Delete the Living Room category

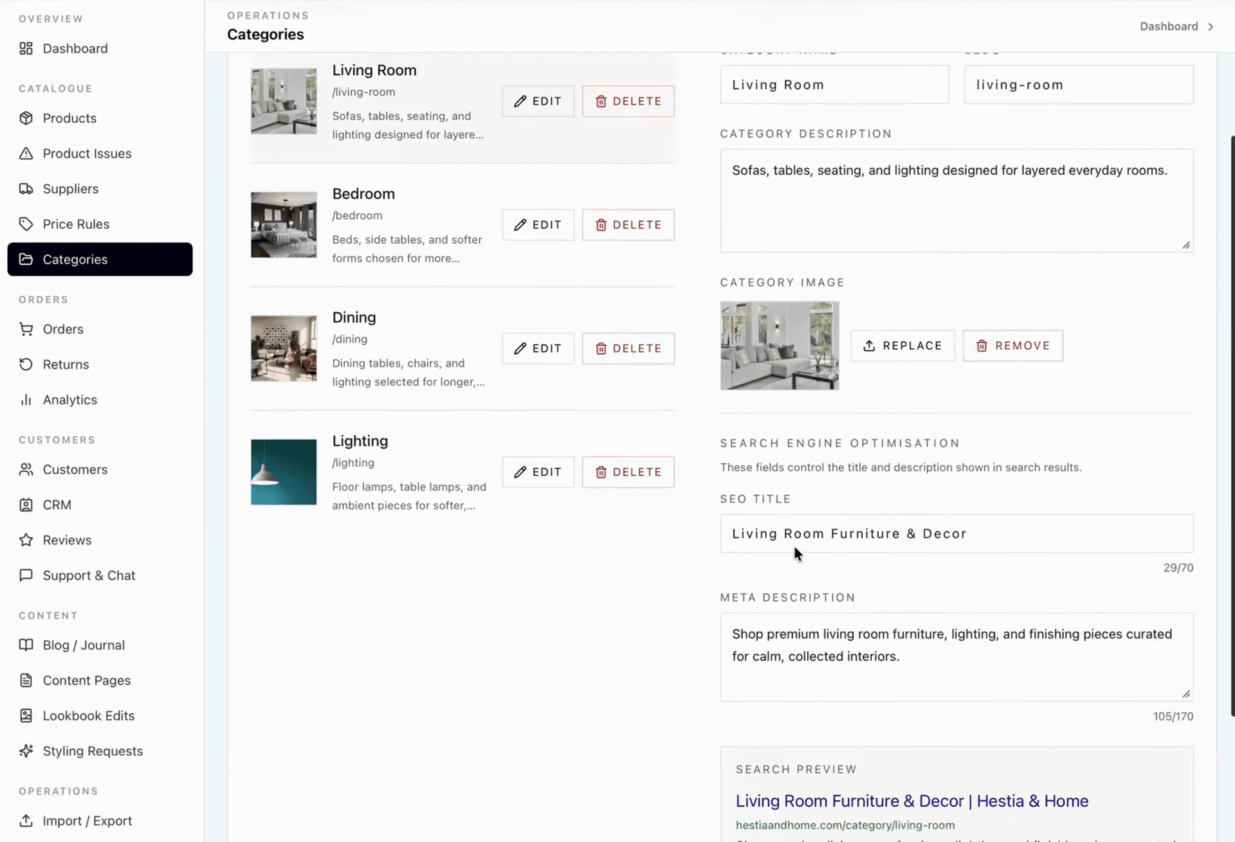coord(628,102)
